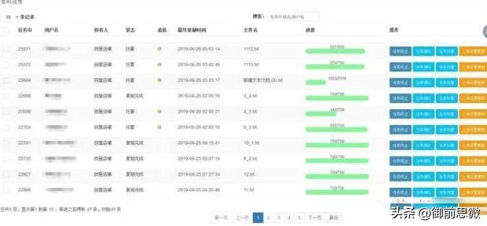This screenshot has width=487, height=226.
Task: Go to the last page (最后)
Action: tap(333, 217)
